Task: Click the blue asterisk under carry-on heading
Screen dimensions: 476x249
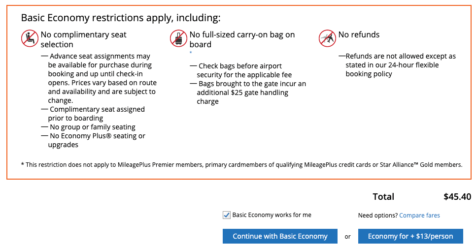Action: coord(191,53)
